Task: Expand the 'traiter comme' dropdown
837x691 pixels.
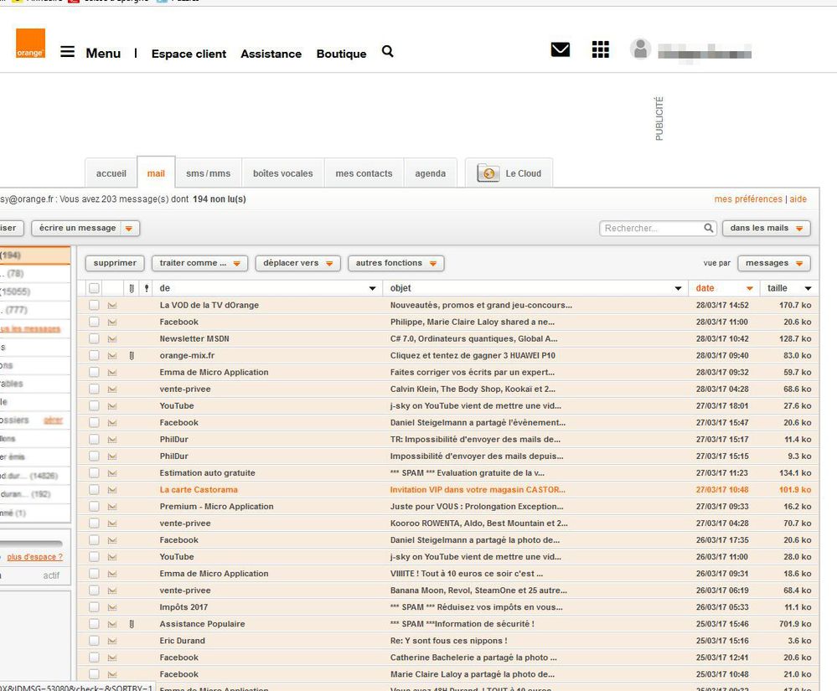Action: point(199,263)
